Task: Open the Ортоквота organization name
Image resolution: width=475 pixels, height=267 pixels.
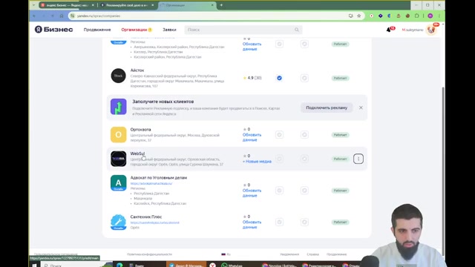Action: pyautogui.click(x=140, y=130)
